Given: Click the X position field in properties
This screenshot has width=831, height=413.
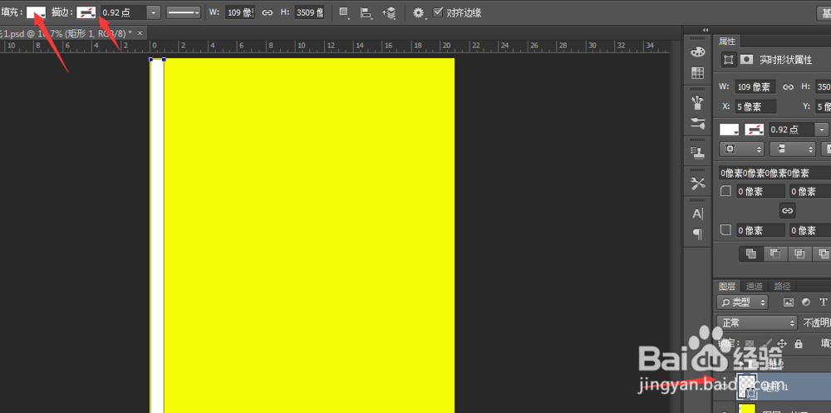Looking at the screenshot, I should click(755, 106).
